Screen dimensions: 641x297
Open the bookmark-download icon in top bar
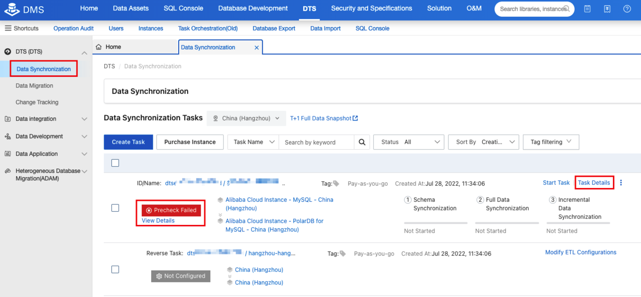(607, 9)
